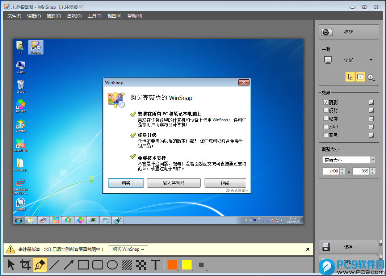This screenshot has height=276, width=386.
Task: Open the 帮助(H) menu
Action: click(135, 16)
